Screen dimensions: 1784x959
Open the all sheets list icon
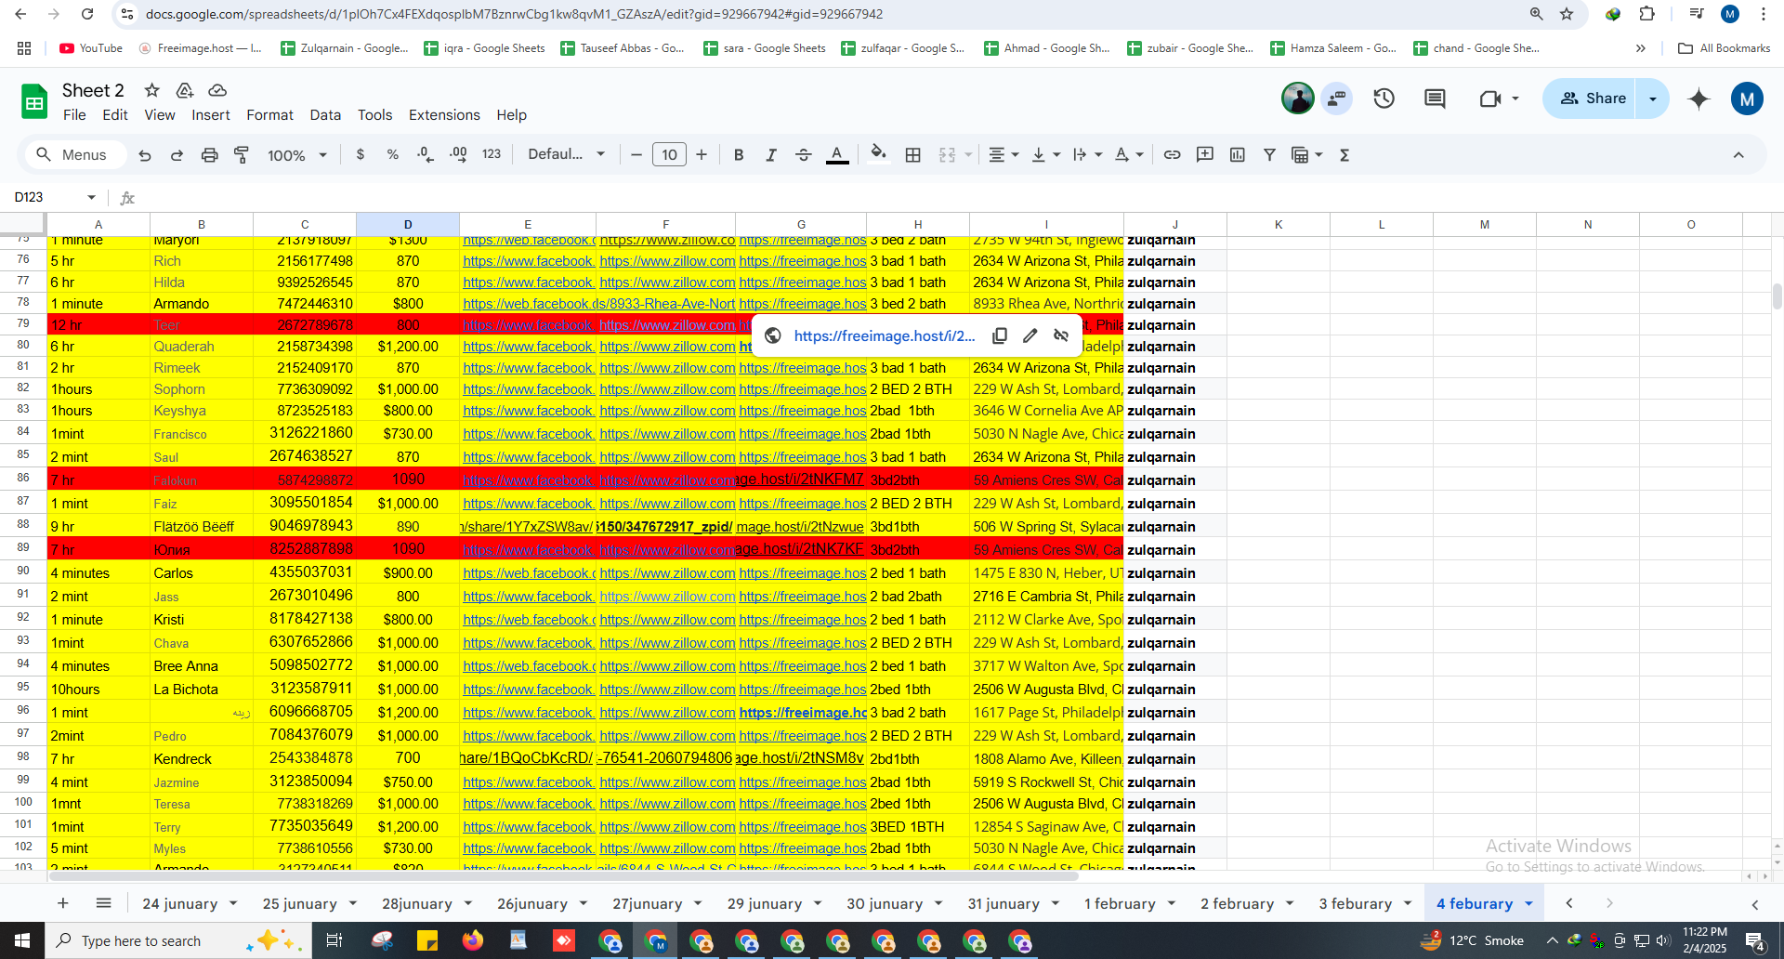[x=104, y=903]
